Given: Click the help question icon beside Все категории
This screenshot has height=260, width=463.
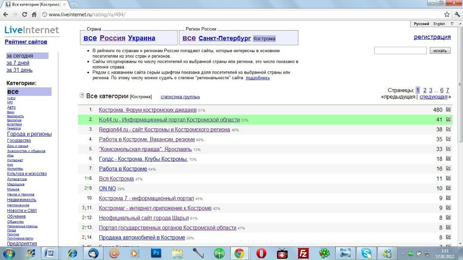Looking at the screenshot, I should tap(82, 95).
